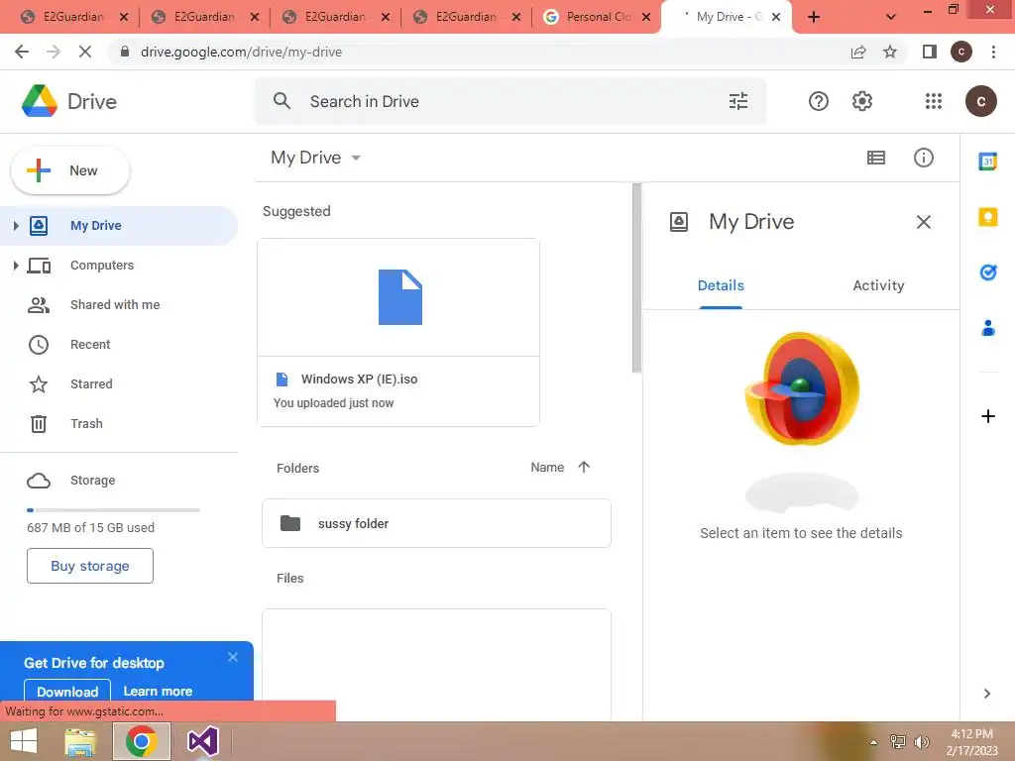Open tab search dropdown
The height and width of the screenshot is (761, 1015).
(891, 17)
